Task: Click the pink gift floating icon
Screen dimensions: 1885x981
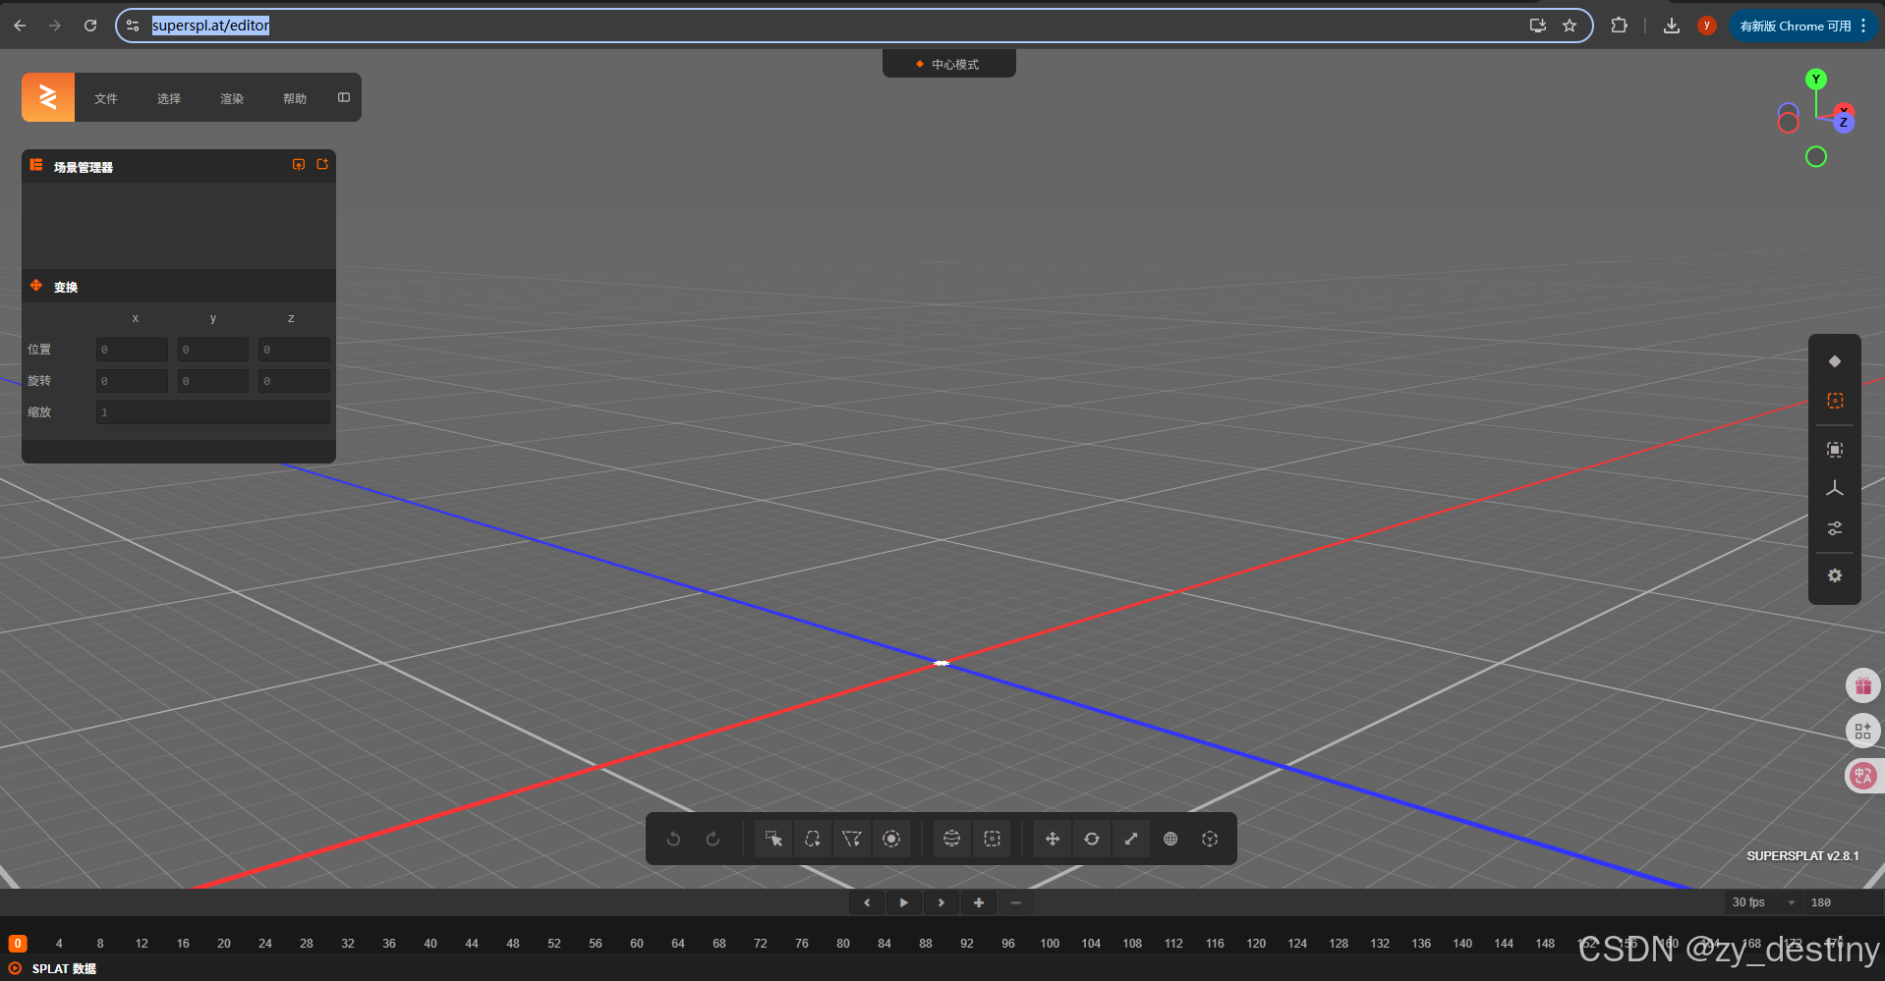Action: [1863, 685]
